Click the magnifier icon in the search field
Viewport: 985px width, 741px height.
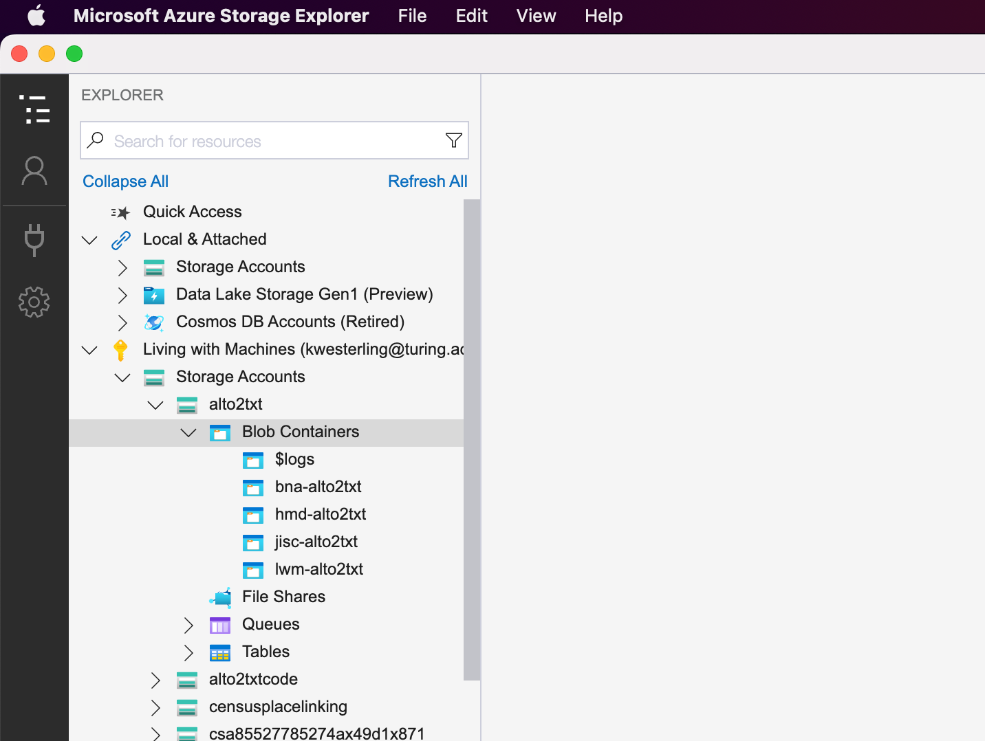96,140
